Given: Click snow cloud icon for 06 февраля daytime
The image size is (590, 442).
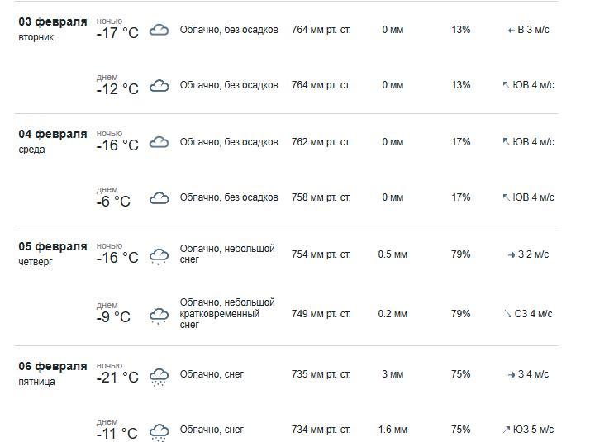Looking at the screenshot, I should point(159,431).
